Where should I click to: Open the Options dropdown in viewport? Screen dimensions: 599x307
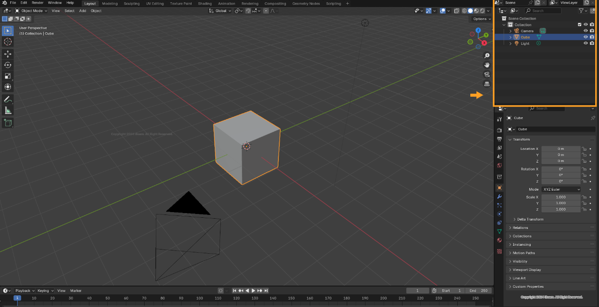[x=482, y=19]
